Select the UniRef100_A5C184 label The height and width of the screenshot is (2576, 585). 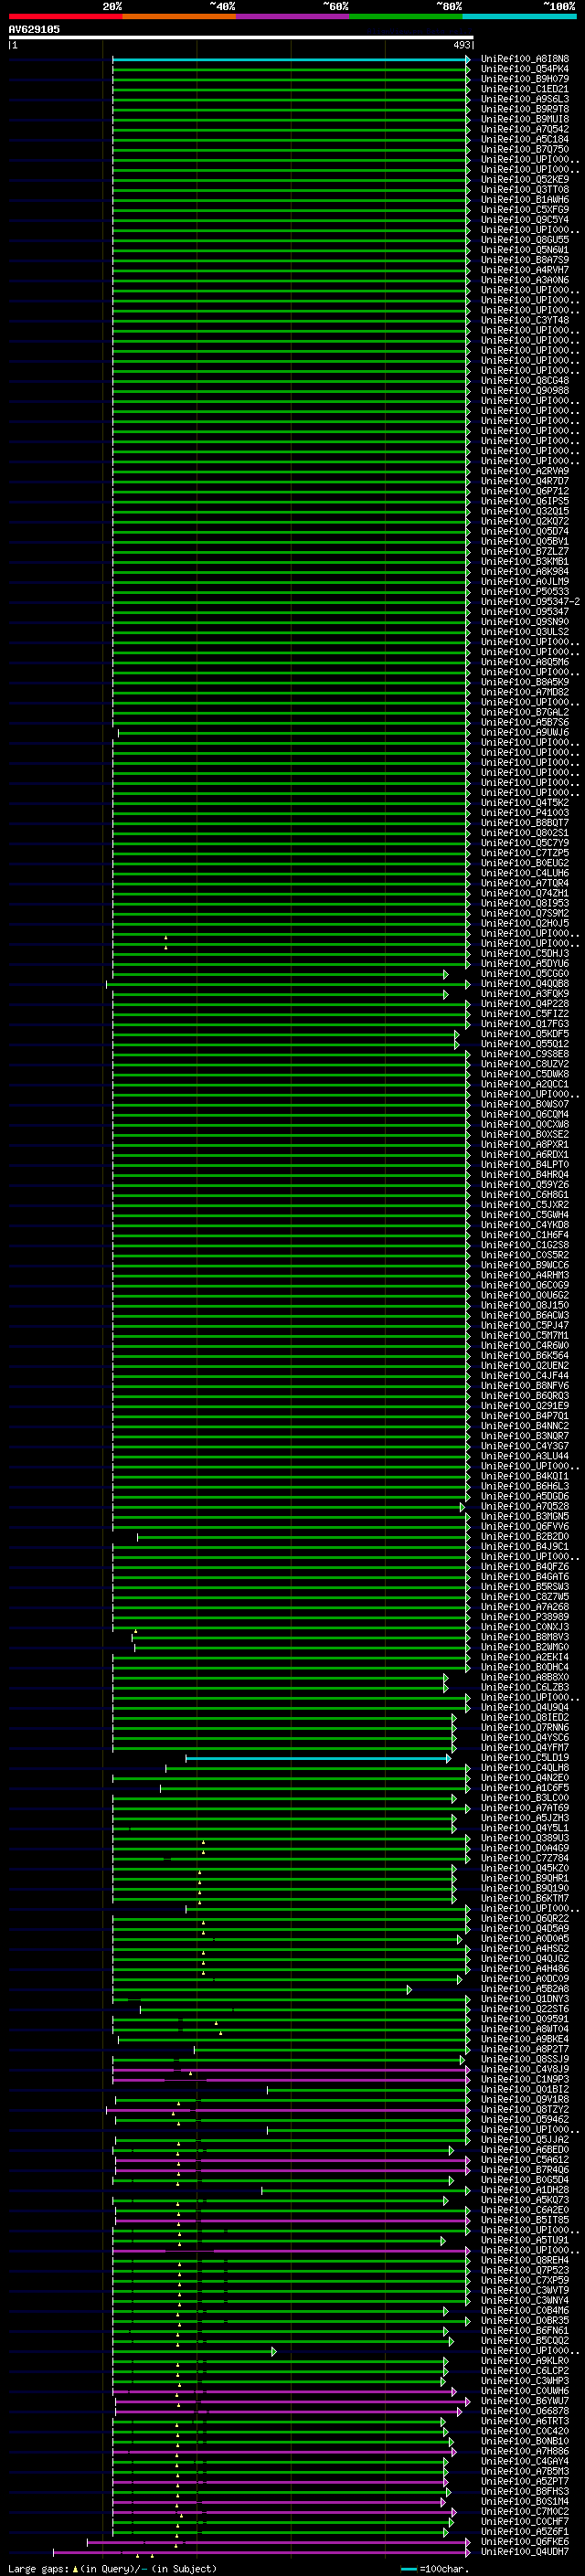[525, 139]
